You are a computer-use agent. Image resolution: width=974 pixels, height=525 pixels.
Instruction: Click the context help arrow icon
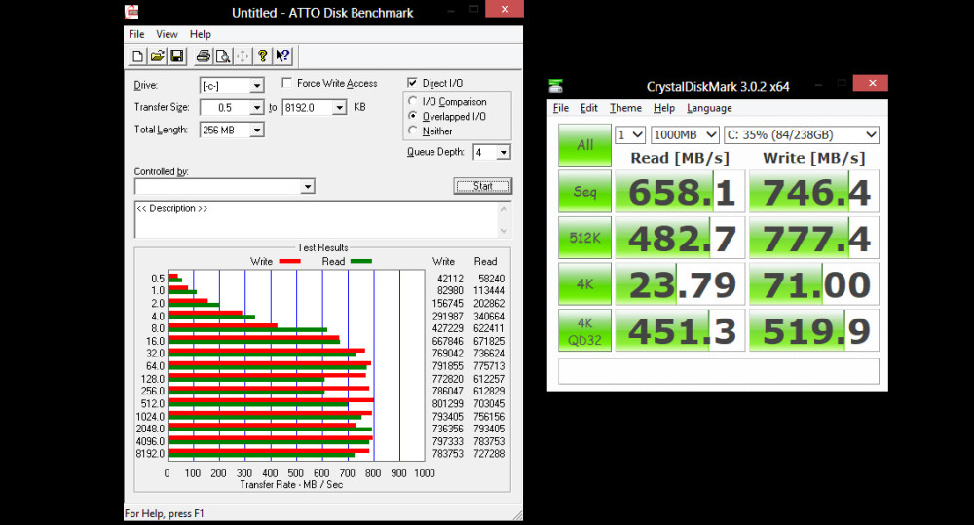coord(282,56)
